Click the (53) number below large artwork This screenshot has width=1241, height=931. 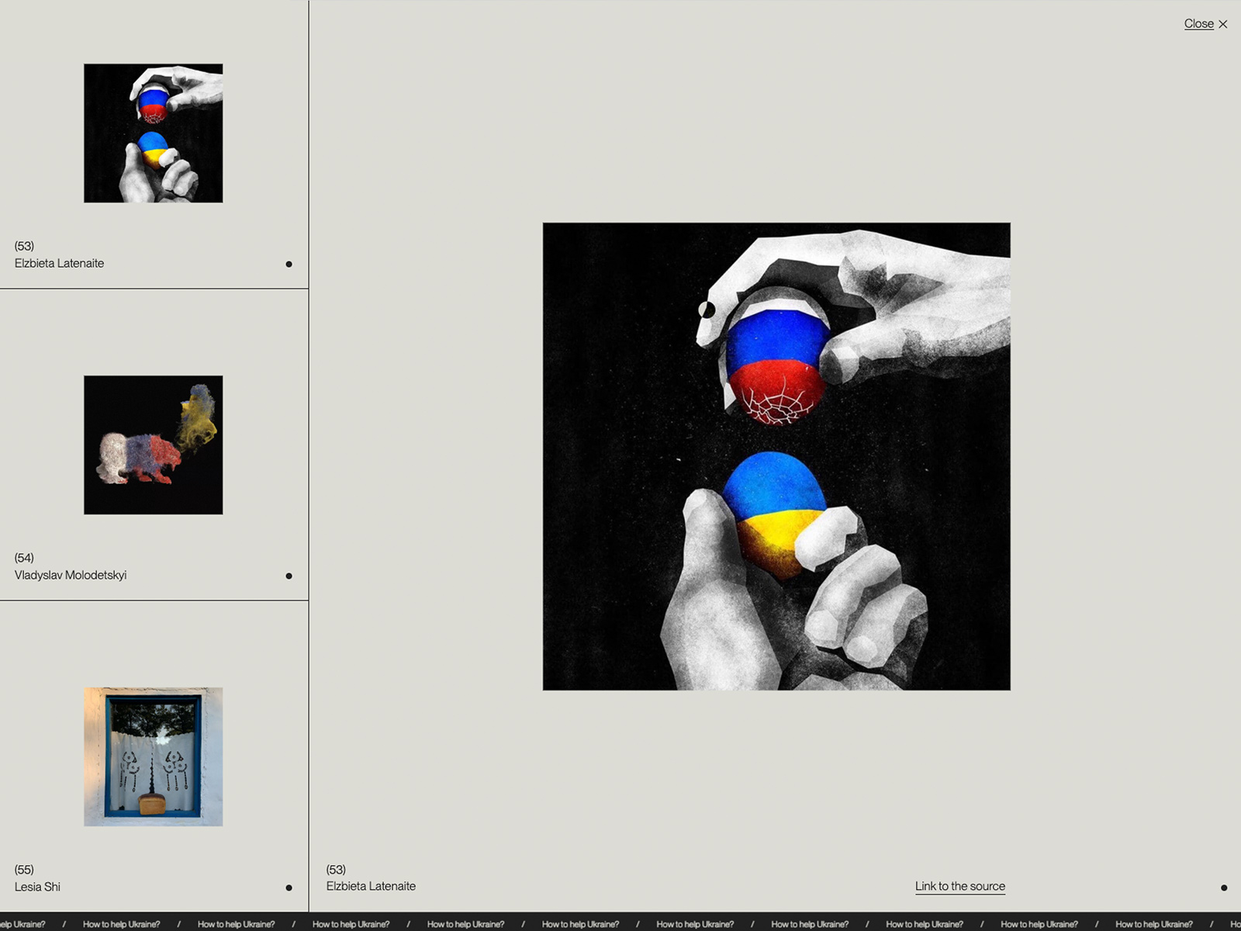point(336,870)
